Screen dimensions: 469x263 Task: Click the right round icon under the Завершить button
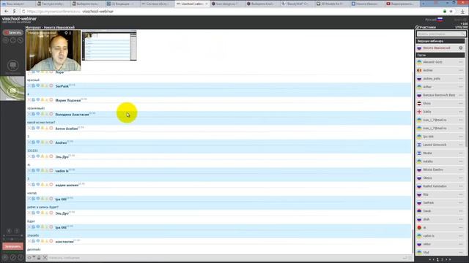[21, 257]
